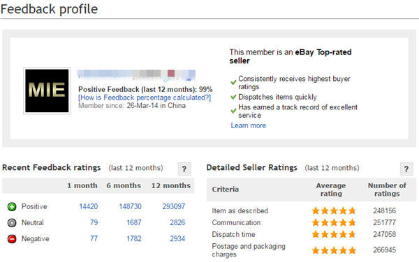Open Negative feedback count 1782
The image size is (419, 262).
coord(134,238)
